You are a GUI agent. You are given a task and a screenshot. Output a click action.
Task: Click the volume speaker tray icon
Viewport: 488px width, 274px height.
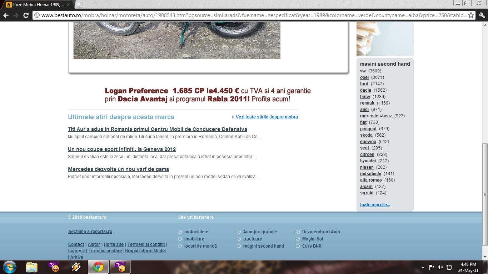(440, 267)
